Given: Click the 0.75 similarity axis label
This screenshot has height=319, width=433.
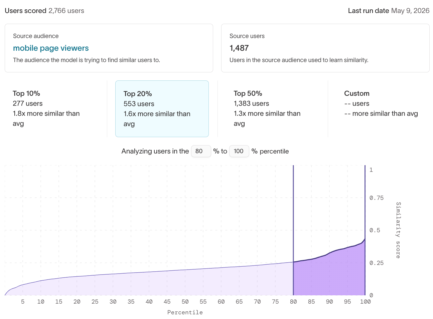Looking at the screenshot, I should [x=377, y=198].
